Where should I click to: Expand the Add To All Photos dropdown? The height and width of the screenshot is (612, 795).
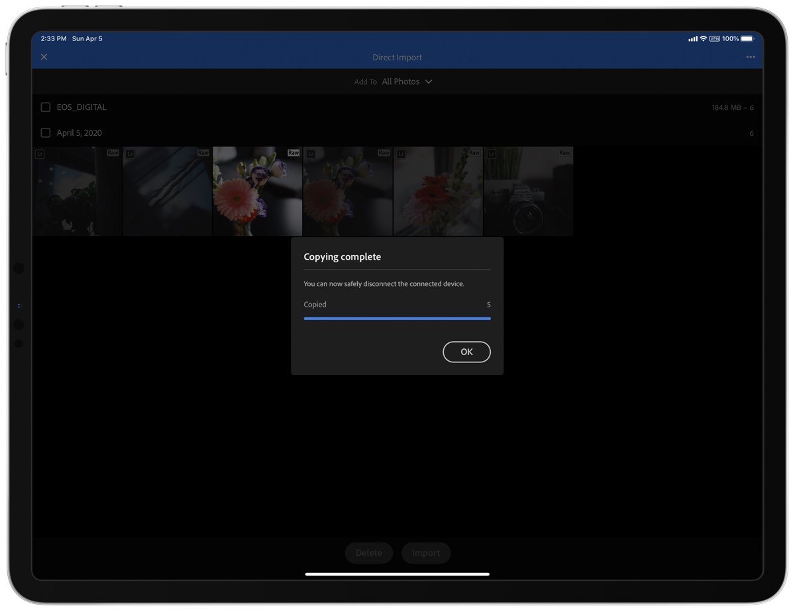400,81
